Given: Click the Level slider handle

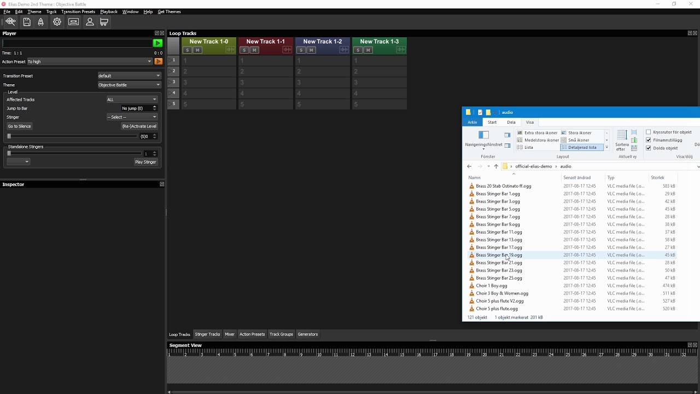Looking at the screenshot, I should click(9, 136).
